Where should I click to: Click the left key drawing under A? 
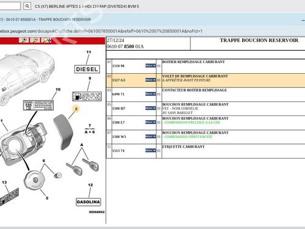(74, 169)
